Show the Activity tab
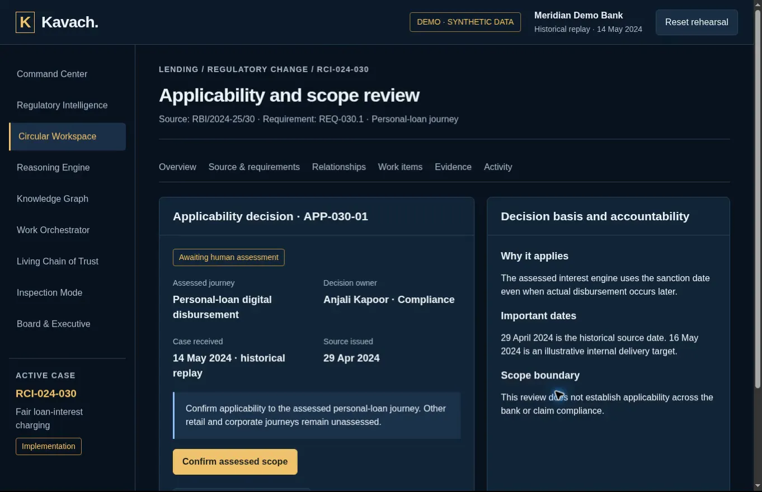 coord(498,167)
